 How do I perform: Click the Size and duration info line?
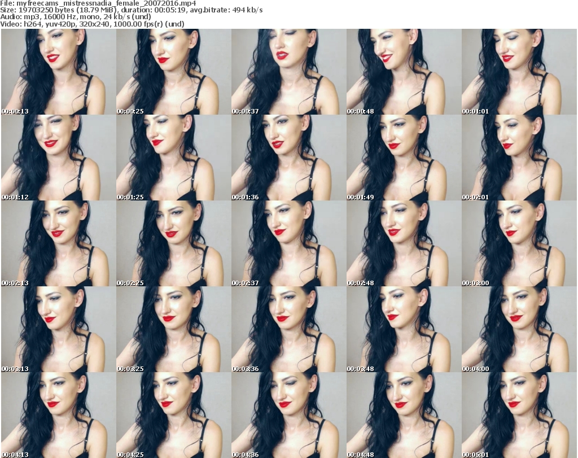point(131,10)
